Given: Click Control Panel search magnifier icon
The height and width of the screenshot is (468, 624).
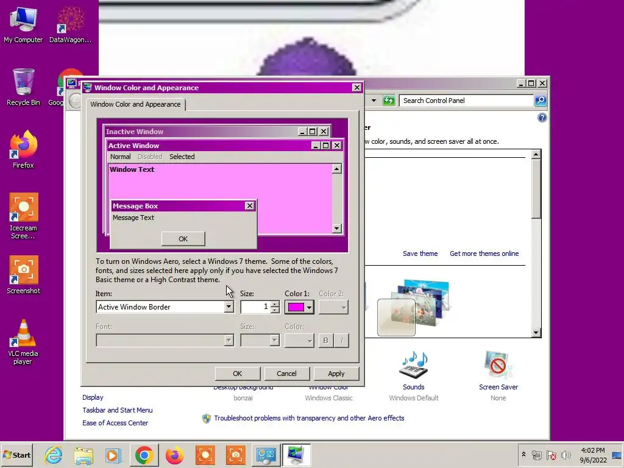Looking at the screenshot, I should pyautogui.click(x=541, y=101).
